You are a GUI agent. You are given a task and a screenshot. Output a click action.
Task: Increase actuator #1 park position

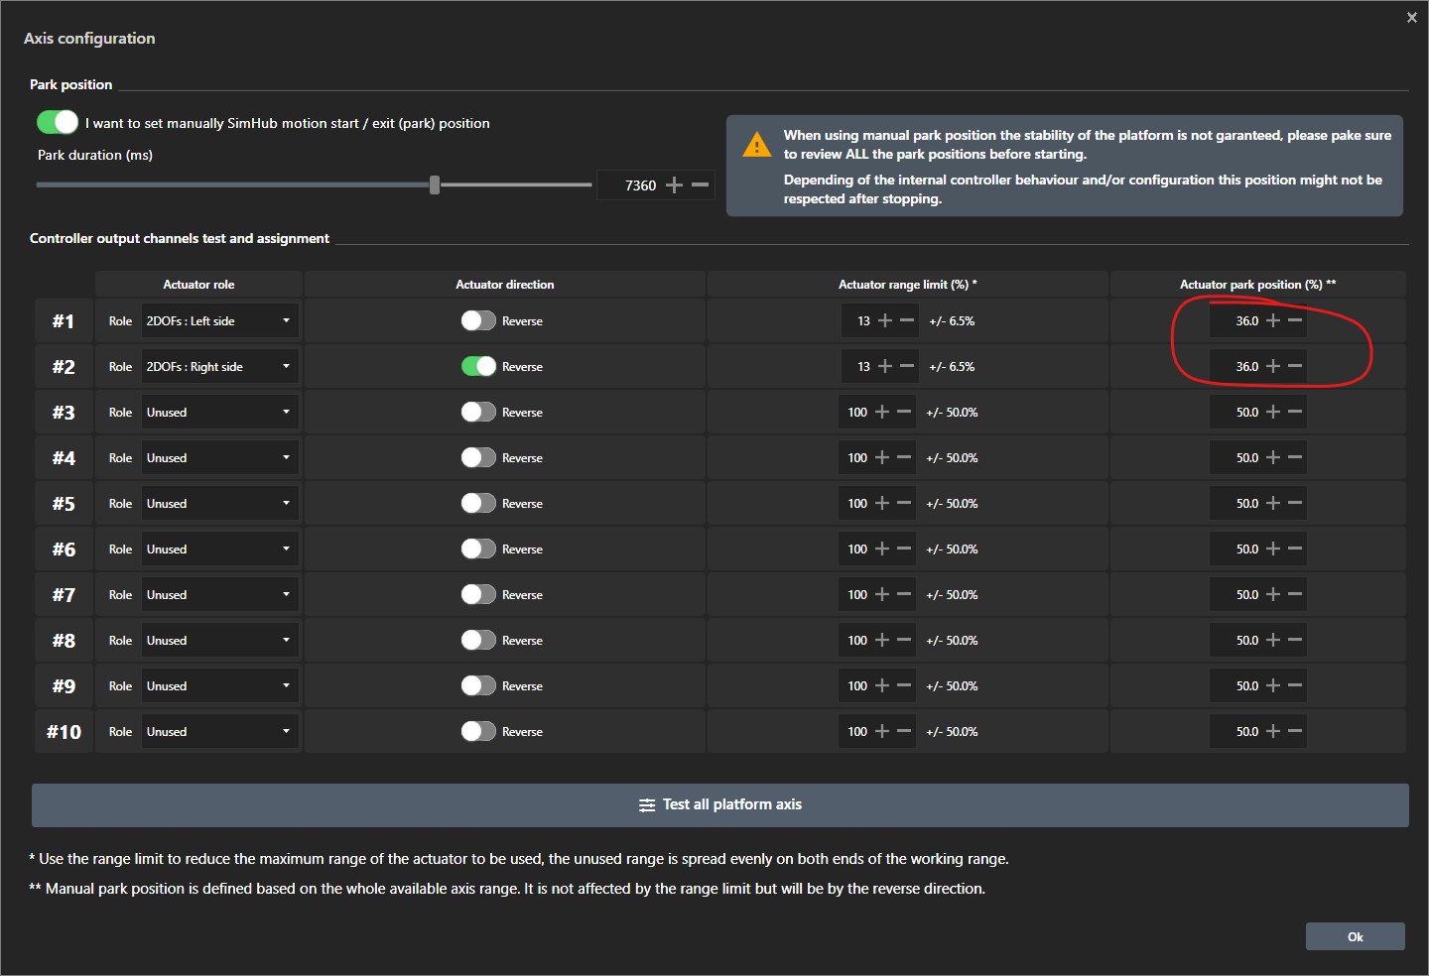click(1273, 321)
